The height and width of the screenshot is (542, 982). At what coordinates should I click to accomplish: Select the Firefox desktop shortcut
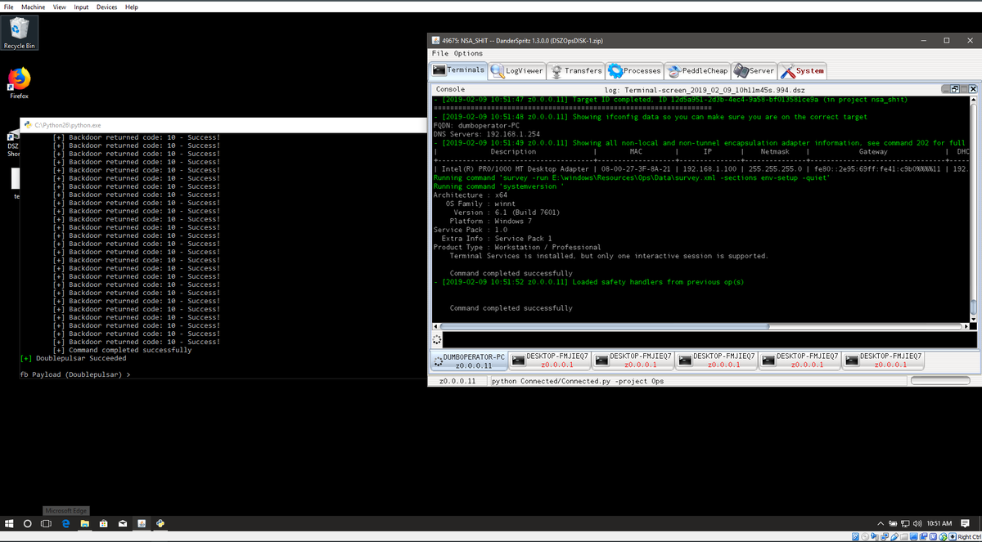pyautogui.click(x=19, y=83)
